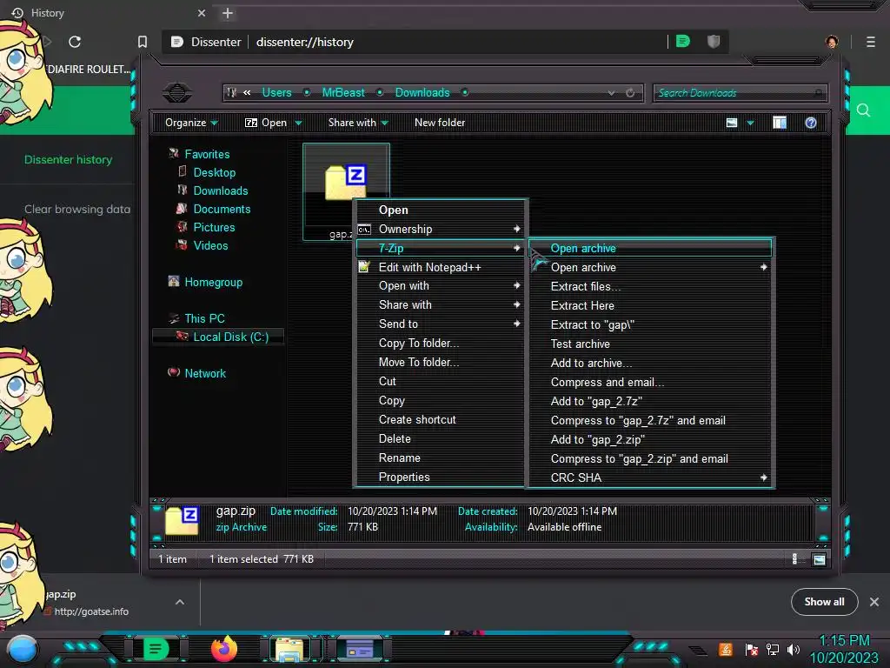This screenshot has width=890, height=668.
Task: Open the browser hamburger menu
Action: tap(870, 42)
